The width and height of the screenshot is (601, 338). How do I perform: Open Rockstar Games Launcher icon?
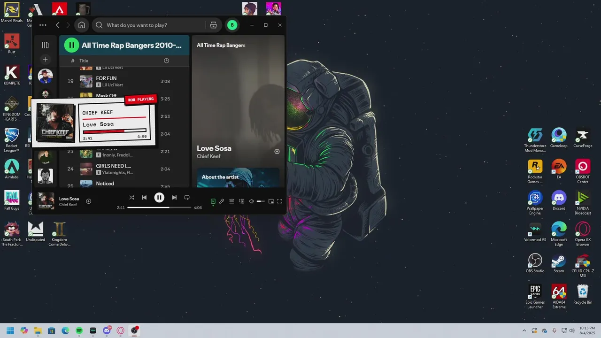(x=535, y=171)
